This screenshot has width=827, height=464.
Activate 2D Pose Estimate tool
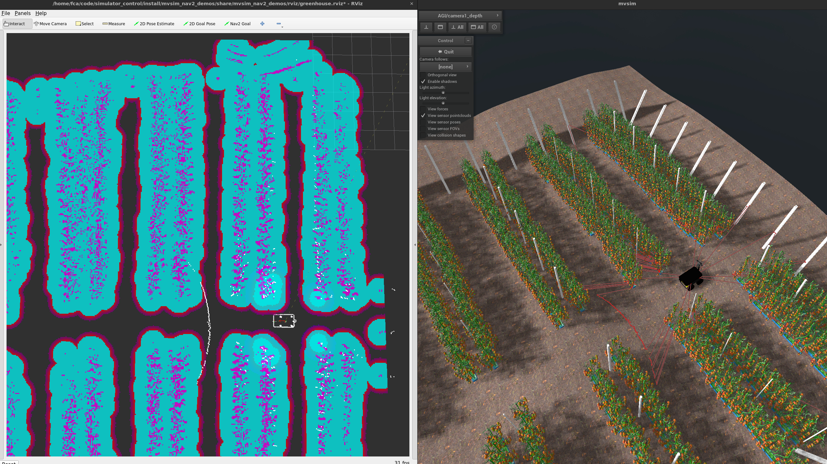(x=154, y=24)
